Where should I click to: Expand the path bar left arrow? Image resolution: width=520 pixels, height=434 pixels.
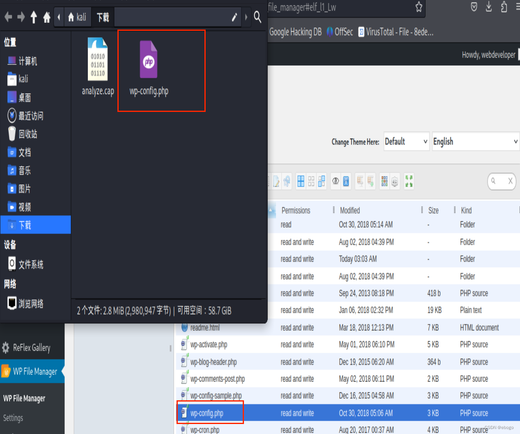[59, 17]
